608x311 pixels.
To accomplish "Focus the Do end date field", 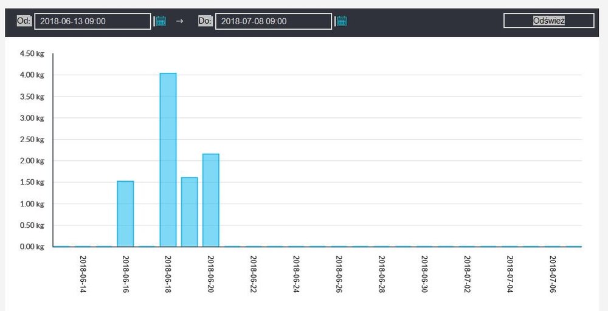I will pos(273,21).
